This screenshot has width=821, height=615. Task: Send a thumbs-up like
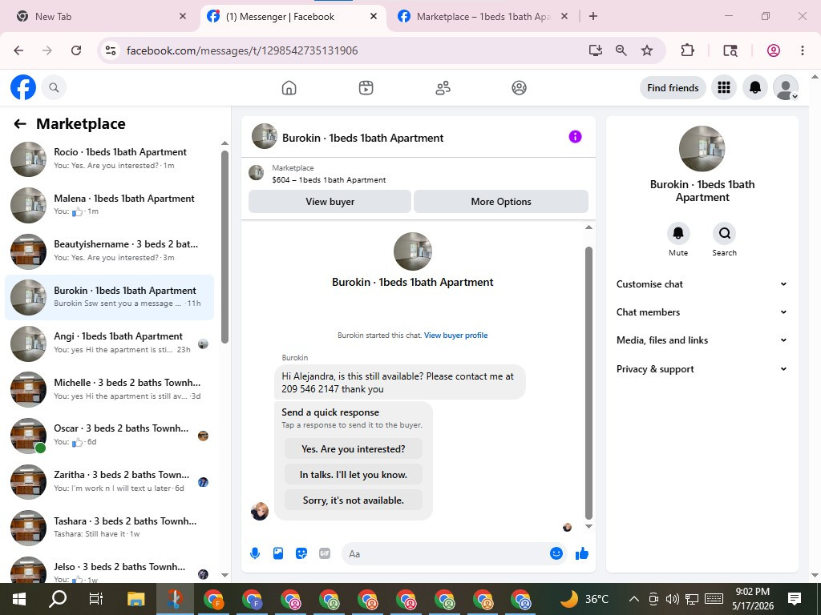tap(582, 553)
